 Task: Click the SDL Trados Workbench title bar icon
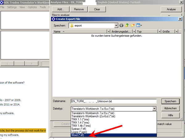(2, 2)
